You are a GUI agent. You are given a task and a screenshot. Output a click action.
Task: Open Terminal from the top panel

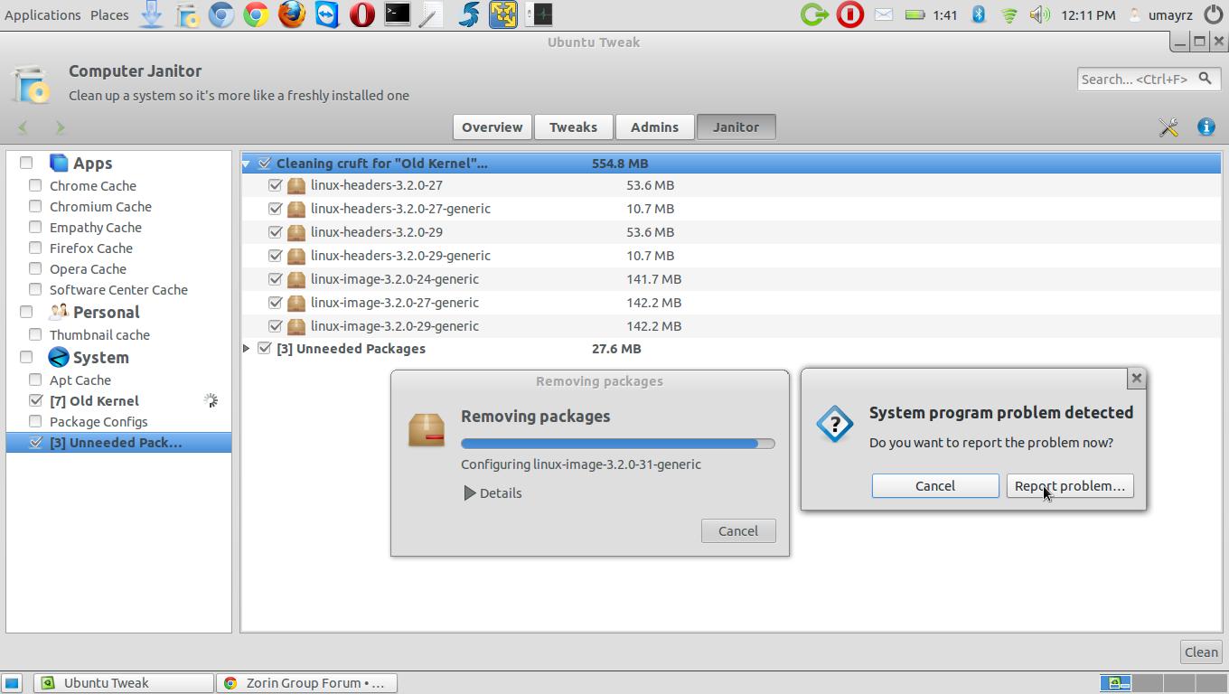pyautogui.click(x=397, y=14)
